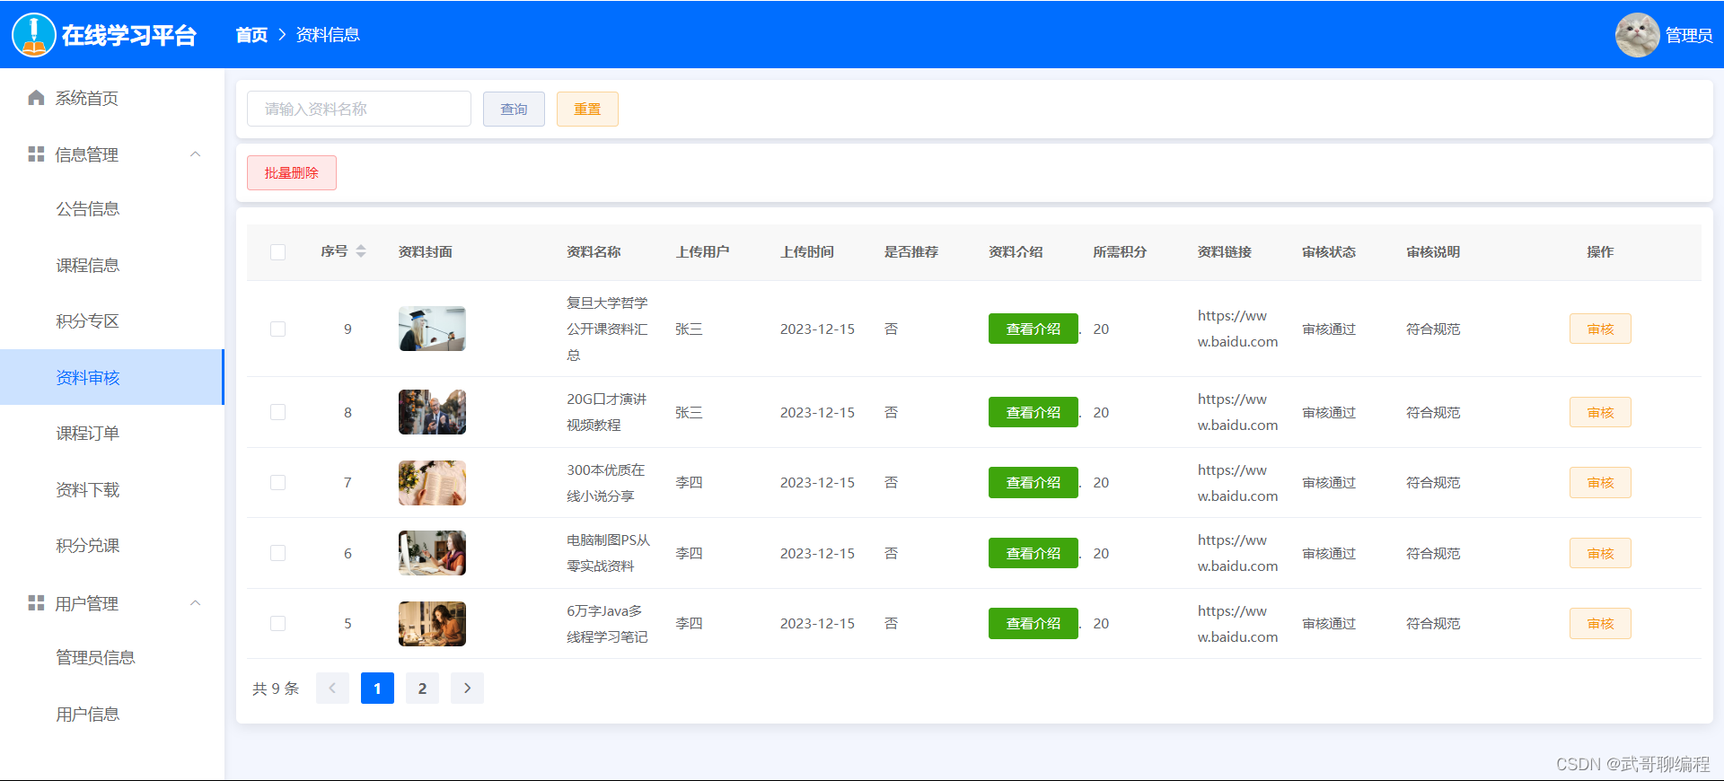Viewport: 1724px width, 781px height.
Task: Tick the checkbox for row 5
Action: 277,624
